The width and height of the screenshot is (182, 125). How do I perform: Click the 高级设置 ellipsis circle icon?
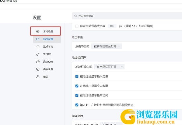38,62
